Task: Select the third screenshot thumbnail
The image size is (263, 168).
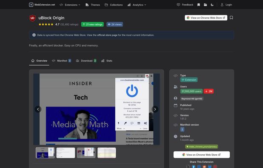Action: [86, 153]
